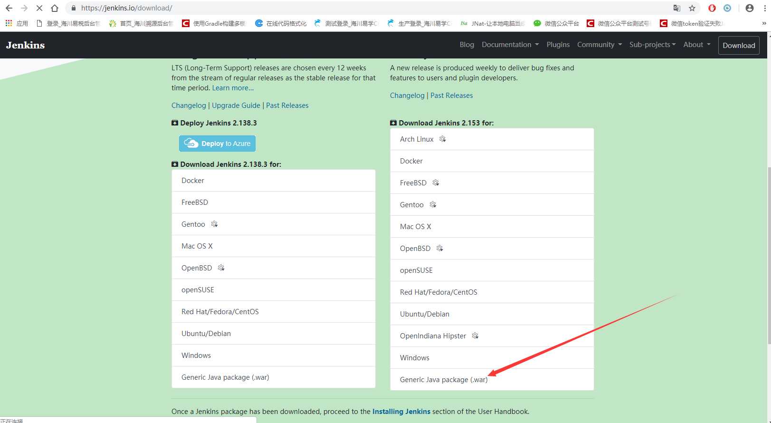Image resolution: width=771 pixels, height=423 pixels.
Task: Download weekly FreeBSD package
Action: click(x=492, y=183)
